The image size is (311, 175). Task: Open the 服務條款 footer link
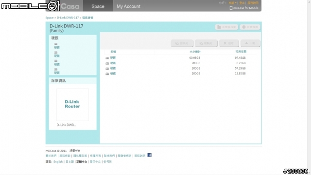click(65, 156)
